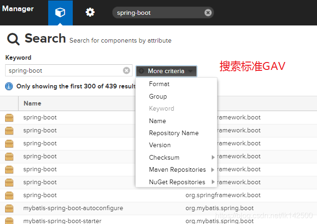Screen dimensions: 317x224
Task: Click the Keyword spring-boot input field
Action: (x=69, y=71)
